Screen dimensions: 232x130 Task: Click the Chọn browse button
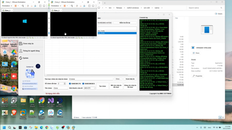click(118, 79)
